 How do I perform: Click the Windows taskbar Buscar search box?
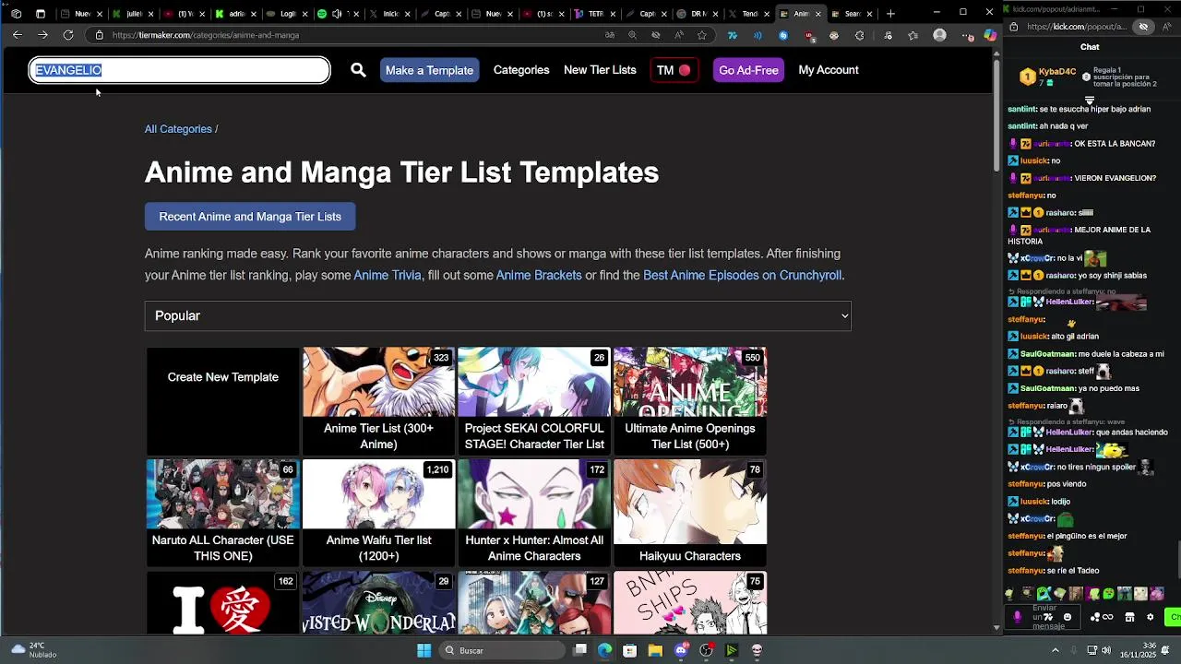point(503,650)
